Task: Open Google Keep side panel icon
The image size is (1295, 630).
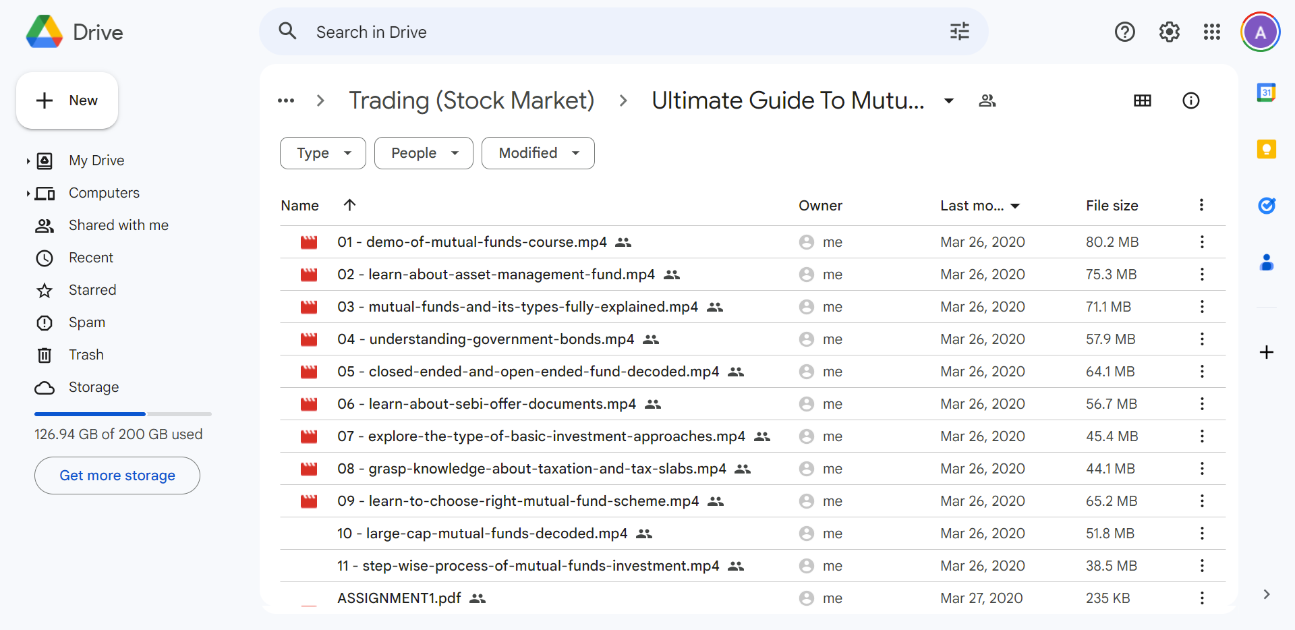Action: click(1266, 149)
